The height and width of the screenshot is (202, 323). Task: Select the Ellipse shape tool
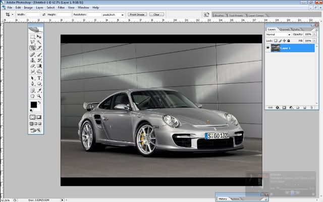click(39, 84)
